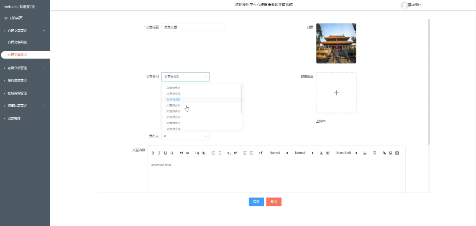Expand the 预约信息管理 menu
The height and width of the screenshot is (226, 476).
[25, 80]
